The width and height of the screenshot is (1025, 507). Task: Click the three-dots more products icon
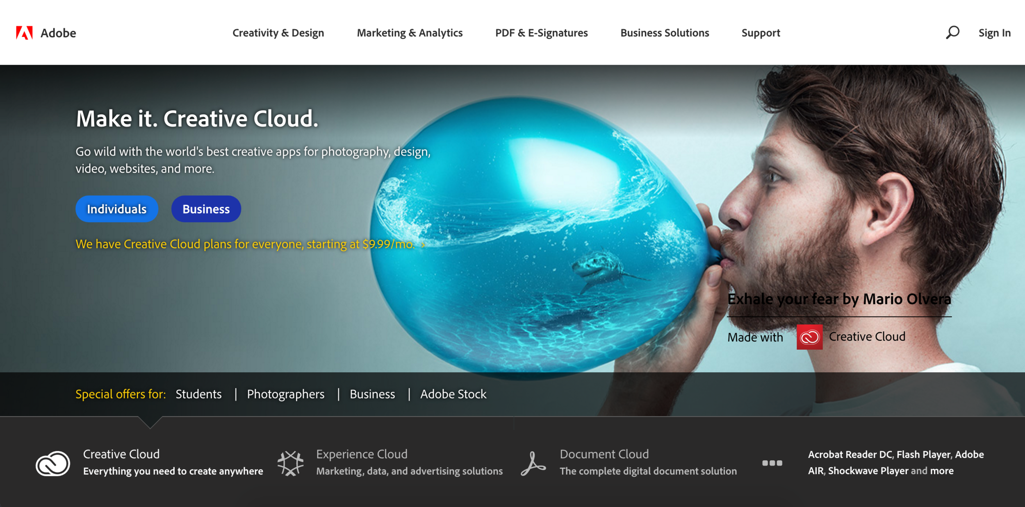tap(772, 463)
